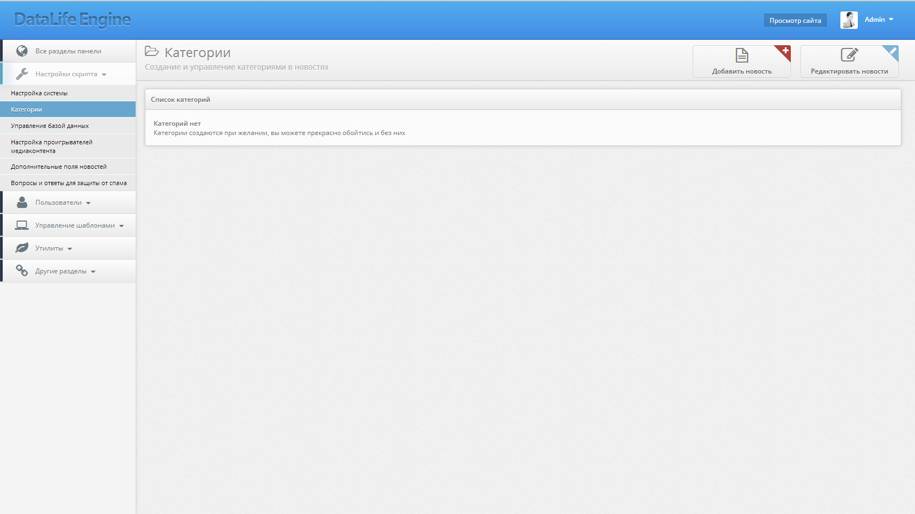Click 'Создание и управление категориями в новостях' subtitle

click(236, 67)
